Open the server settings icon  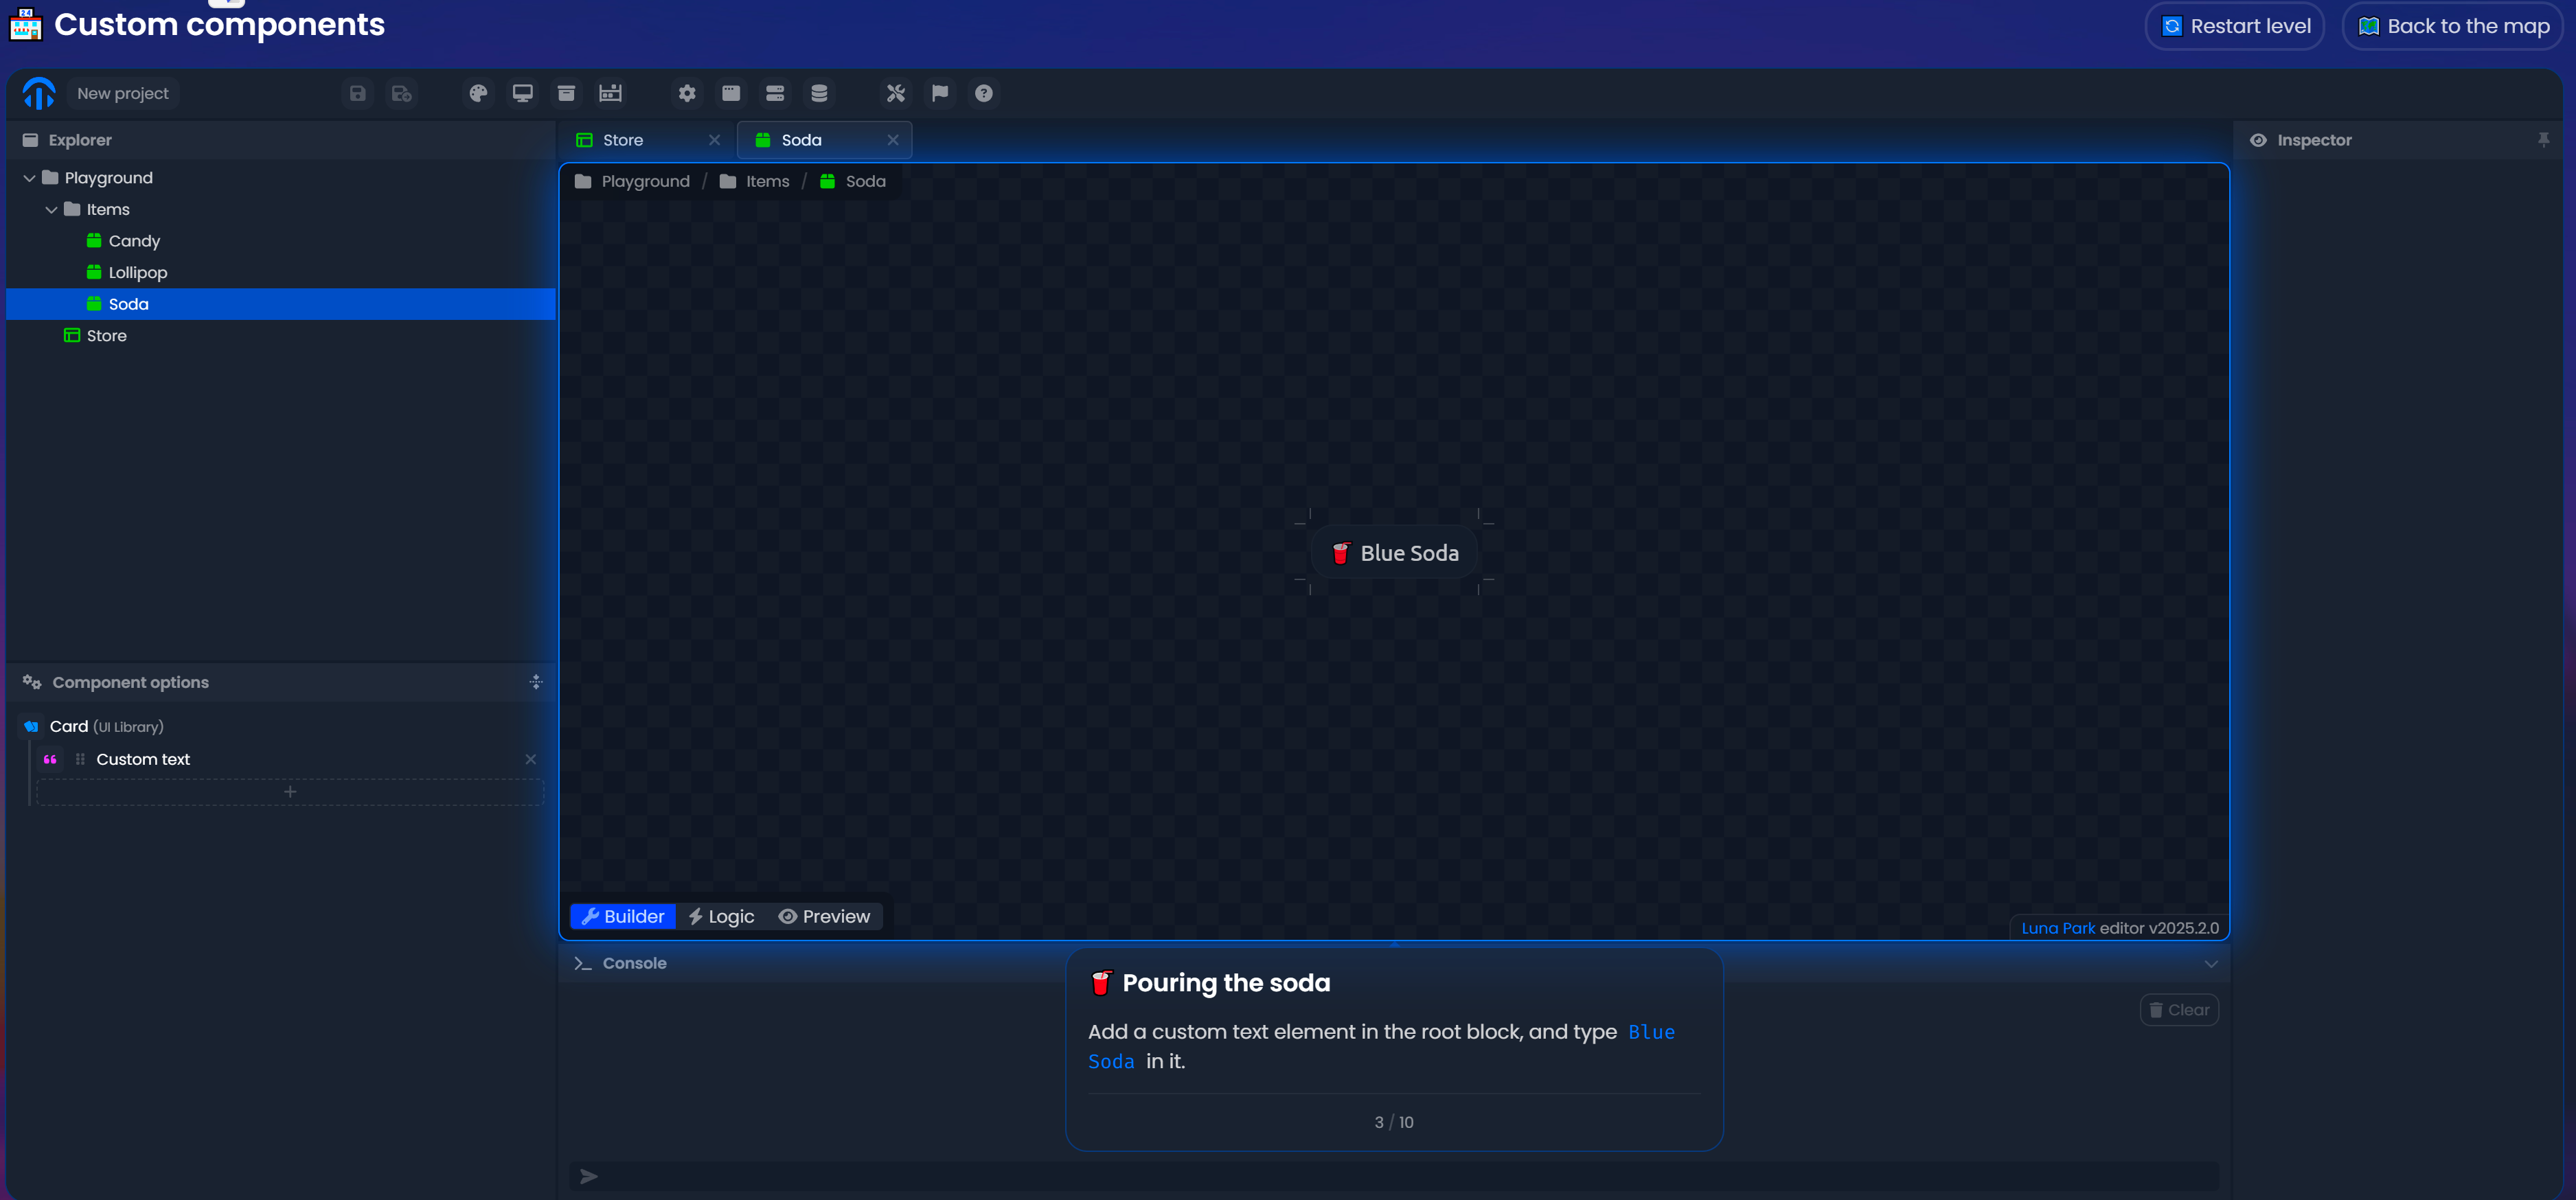click(x=775, y=93)
